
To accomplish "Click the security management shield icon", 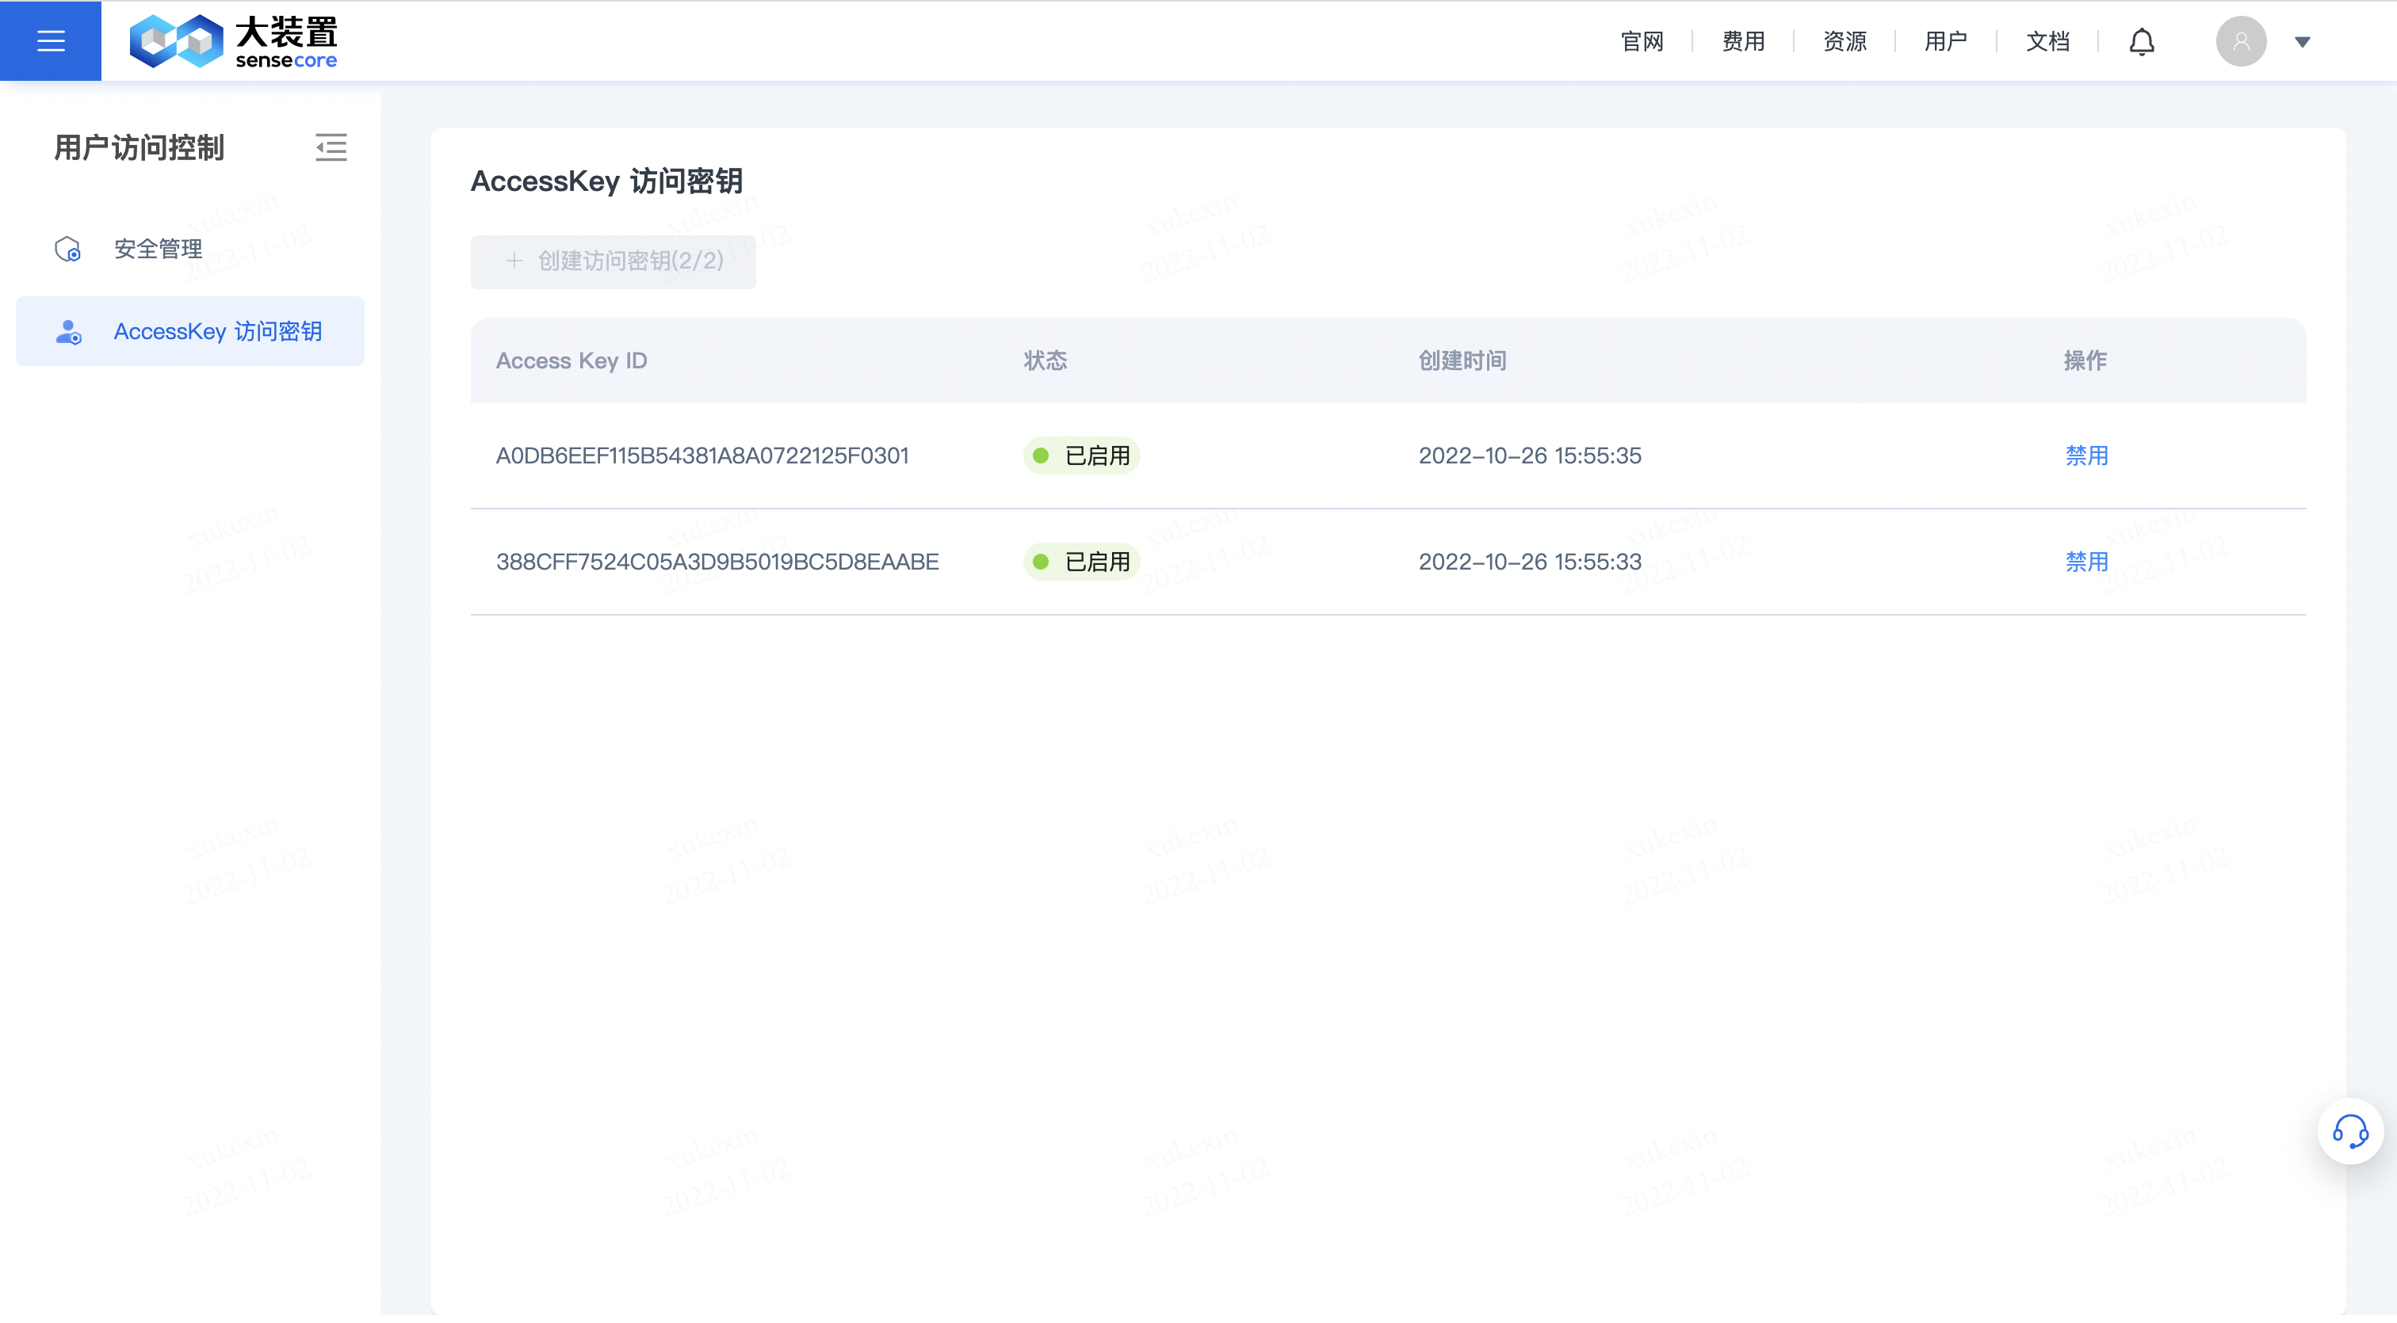I will 68,250.
